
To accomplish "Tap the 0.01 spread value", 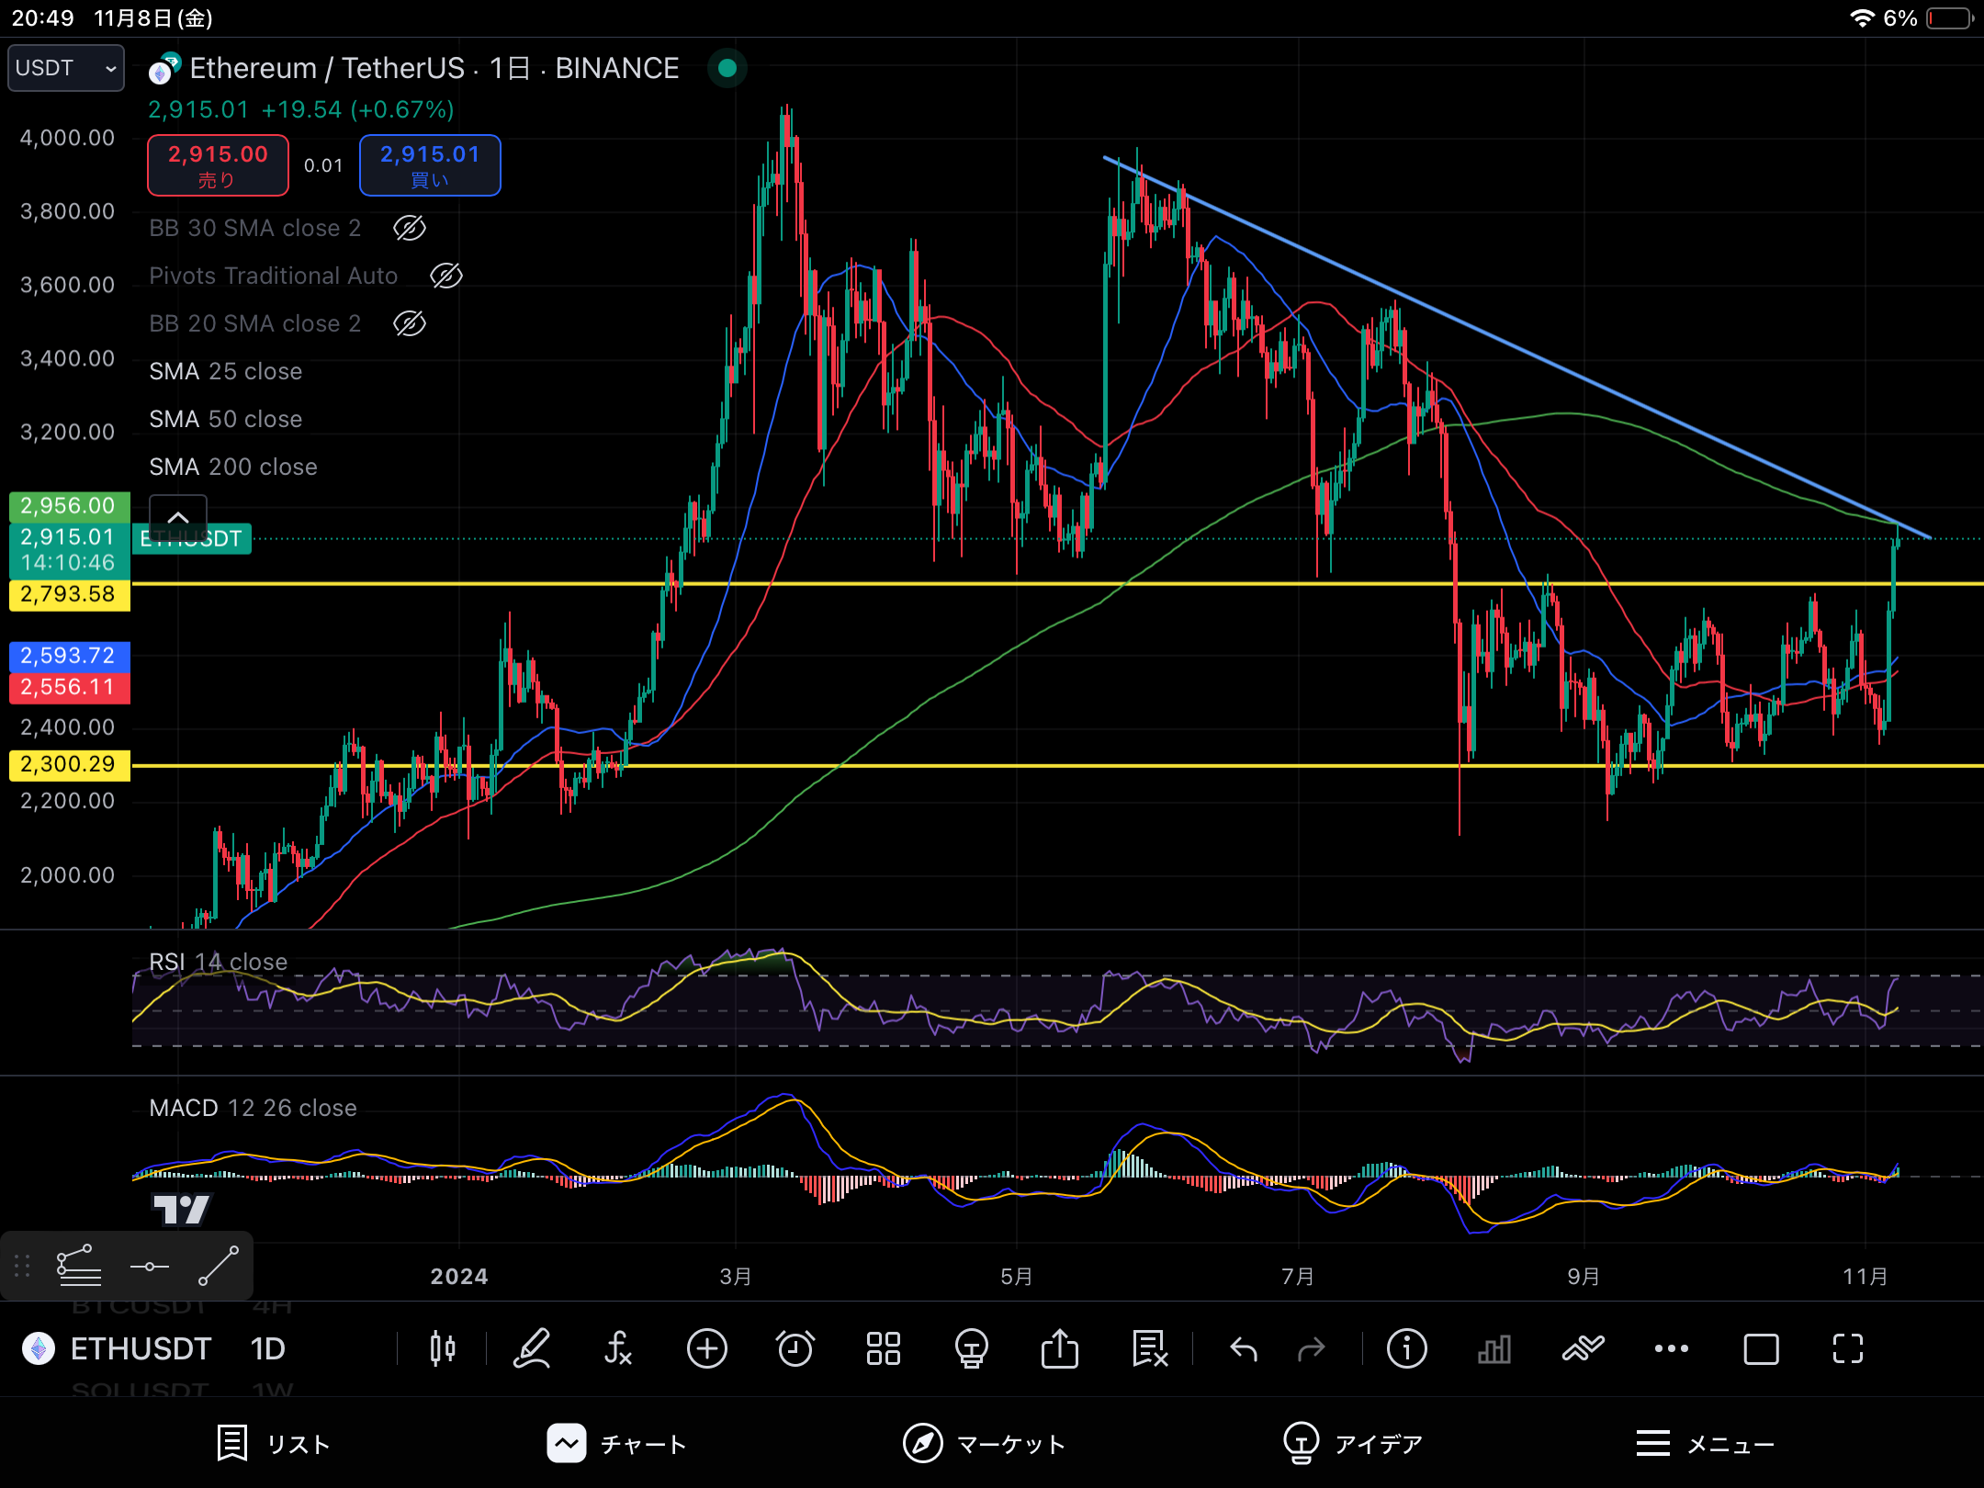I will pyautogui.click(x=323, y=165).
